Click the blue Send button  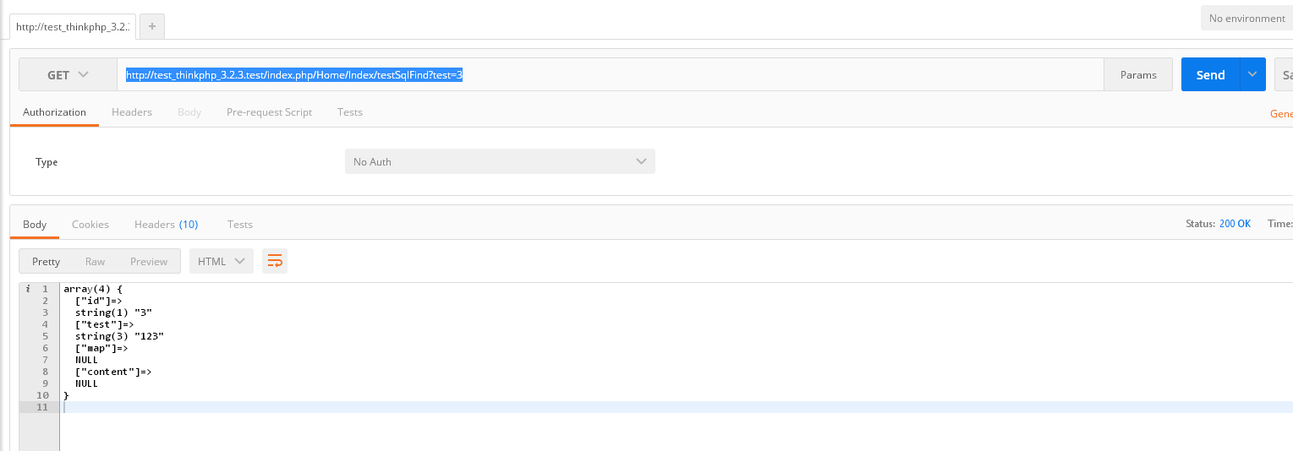(1210, 74)
